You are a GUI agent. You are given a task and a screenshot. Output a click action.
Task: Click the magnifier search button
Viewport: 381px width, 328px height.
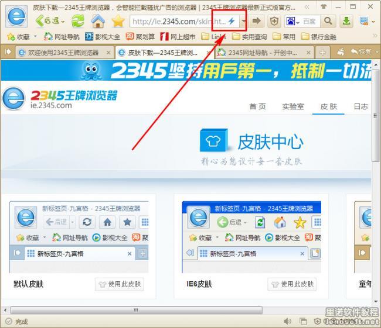[328, 21]
